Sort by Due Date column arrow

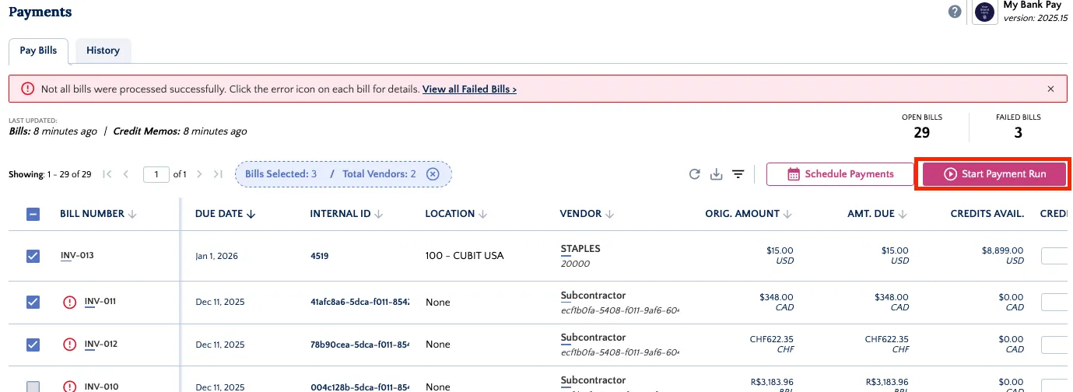click(251, 214)
